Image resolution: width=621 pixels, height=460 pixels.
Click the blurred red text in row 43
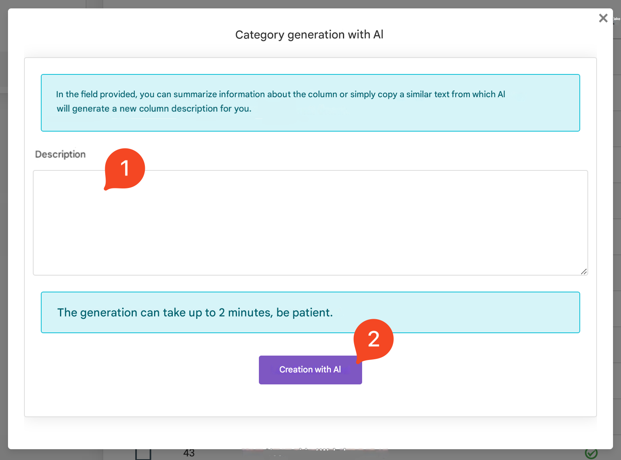pyautogui.click(x=314, y=451)
